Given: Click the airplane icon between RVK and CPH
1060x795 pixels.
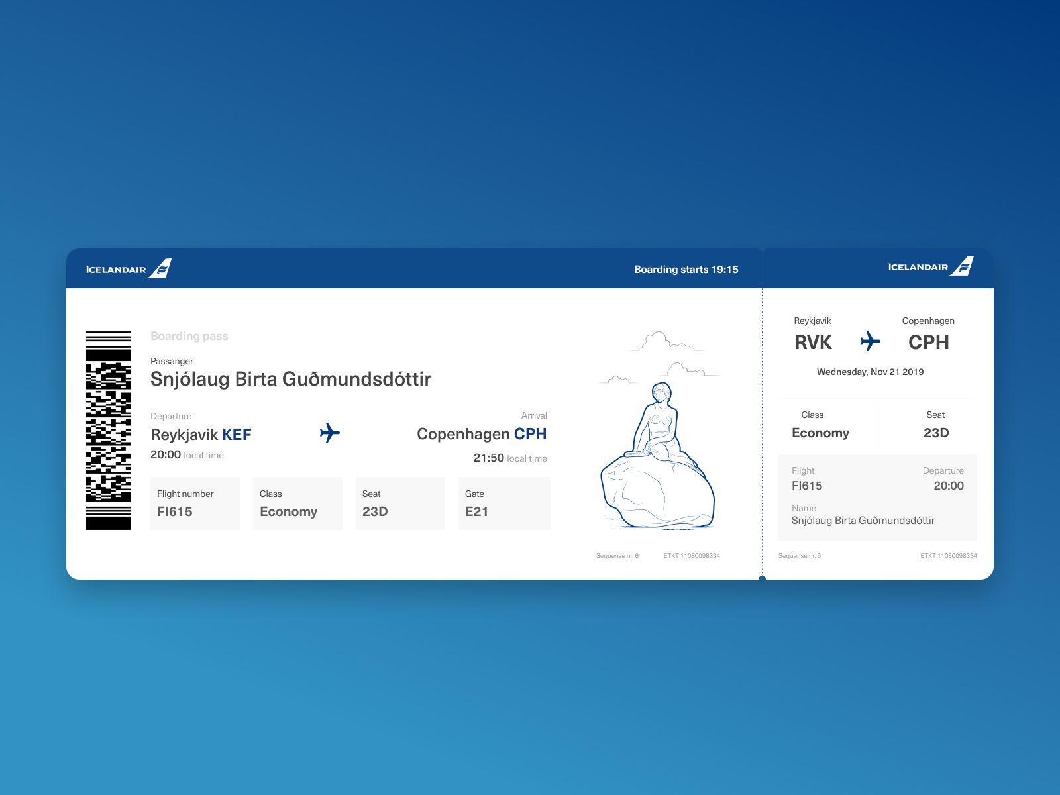Looking at the screenshot, I should pyautogui.click(x=871, y=342).
